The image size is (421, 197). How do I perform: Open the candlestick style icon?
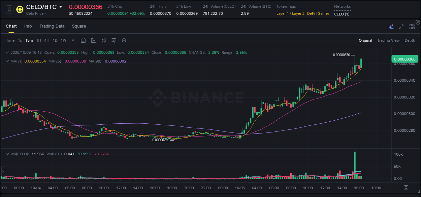coord(103,40)
